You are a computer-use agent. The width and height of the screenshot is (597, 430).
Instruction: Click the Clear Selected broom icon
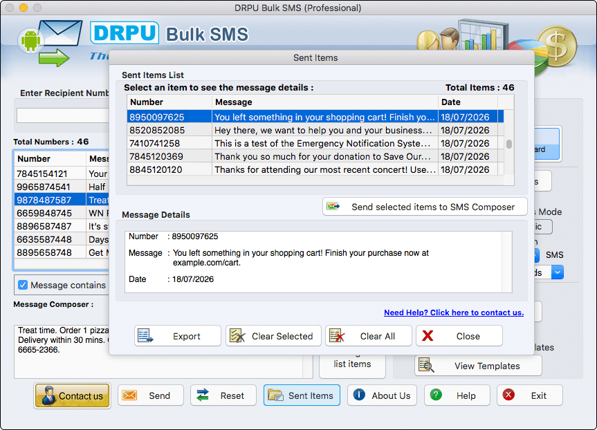237,336
